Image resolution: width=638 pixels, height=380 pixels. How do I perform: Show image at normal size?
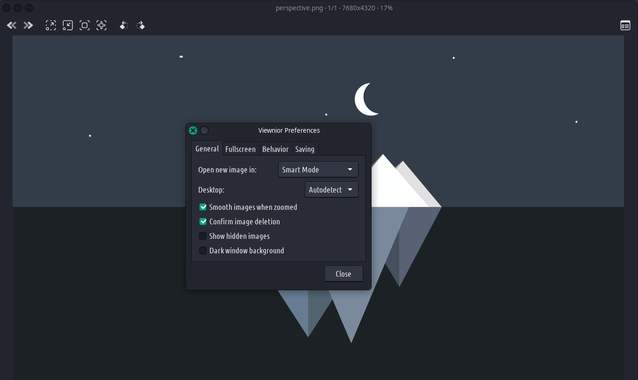85,25
